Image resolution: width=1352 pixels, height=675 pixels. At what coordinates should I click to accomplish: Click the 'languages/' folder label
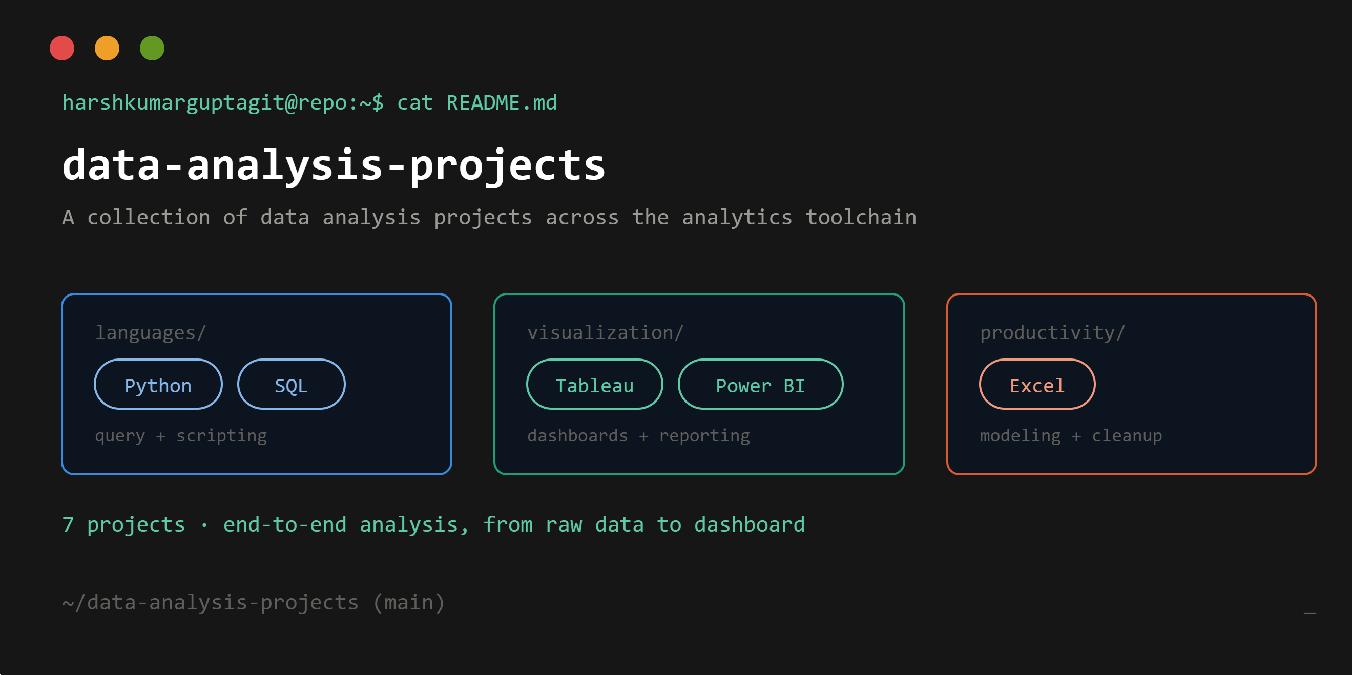151,332
